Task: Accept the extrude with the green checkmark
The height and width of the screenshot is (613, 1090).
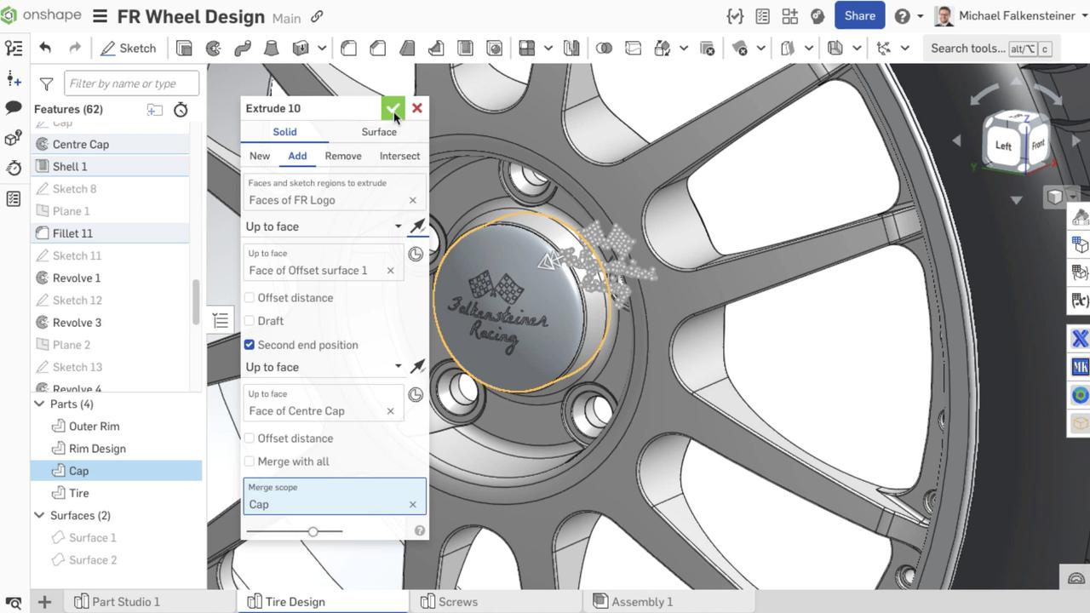Action: (393, 108)
